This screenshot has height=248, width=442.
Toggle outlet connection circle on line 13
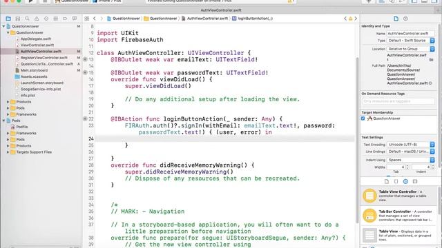click(85, 59)
